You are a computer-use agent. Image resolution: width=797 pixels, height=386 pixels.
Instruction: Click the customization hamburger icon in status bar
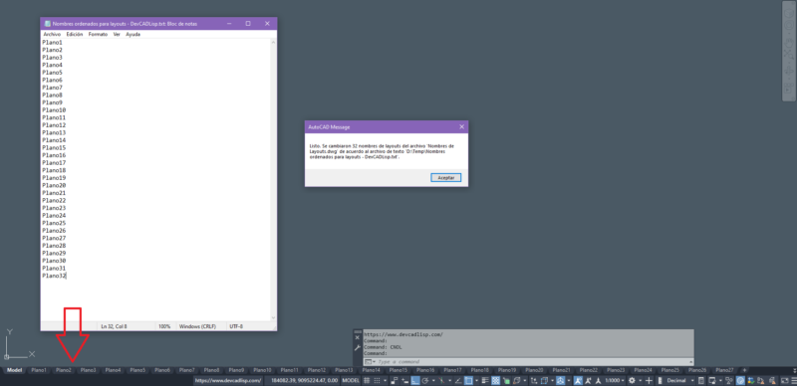pyautogui.click(x=793, y=380)
